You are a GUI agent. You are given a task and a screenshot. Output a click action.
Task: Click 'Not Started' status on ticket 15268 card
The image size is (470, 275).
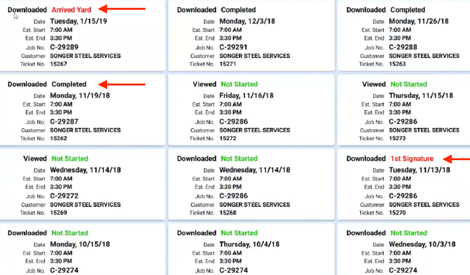(239, 158)
